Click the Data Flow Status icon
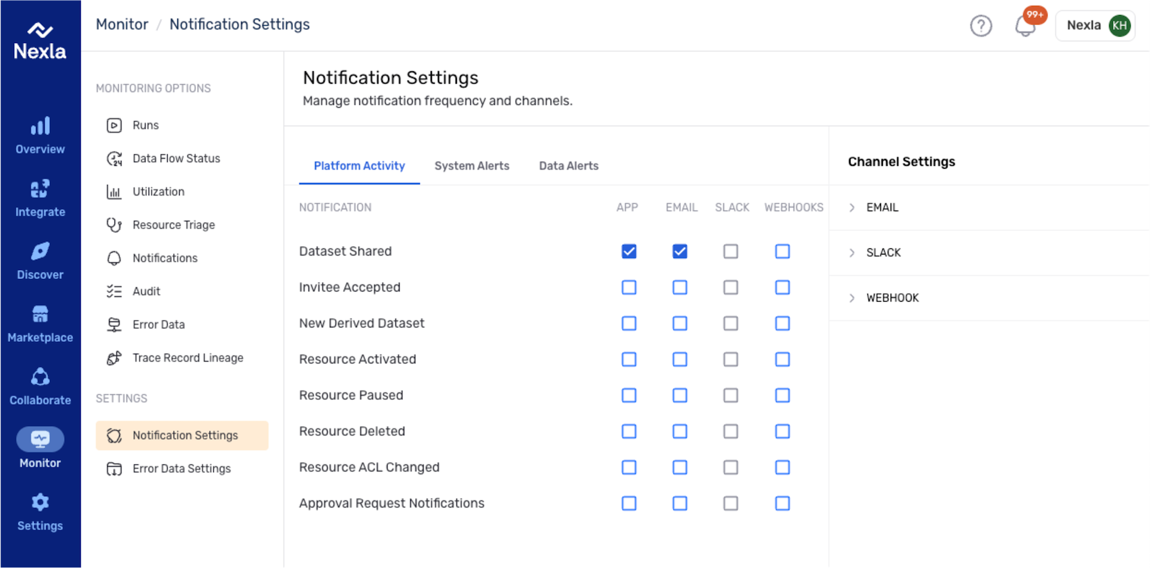This screenshot has width=1150, height=568. click(114, 159)
